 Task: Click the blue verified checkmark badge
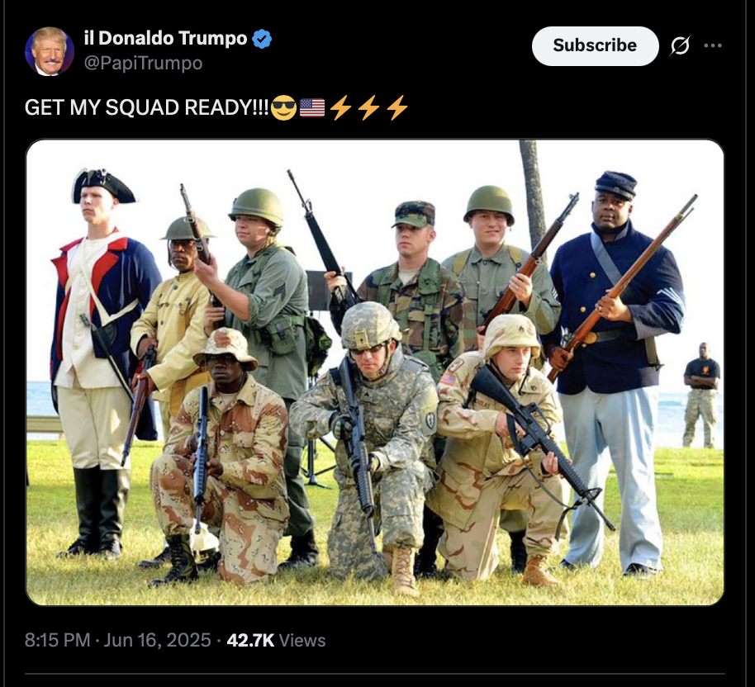pyautogui.click(x=262, y=39)
